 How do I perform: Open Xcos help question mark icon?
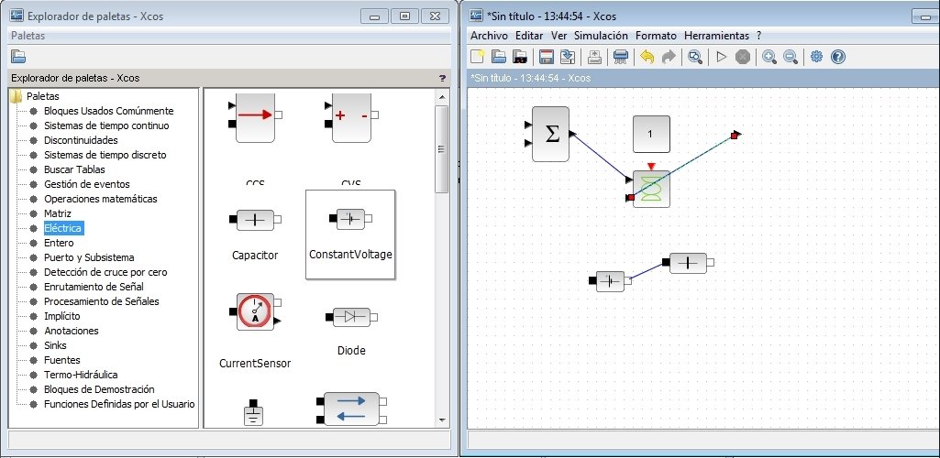[838, 57]
